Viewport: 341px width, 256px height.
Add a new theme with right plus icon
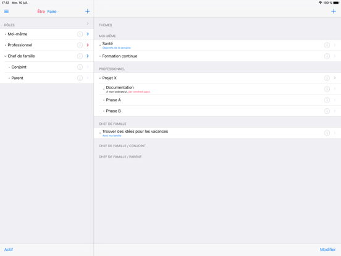[334, 11]
